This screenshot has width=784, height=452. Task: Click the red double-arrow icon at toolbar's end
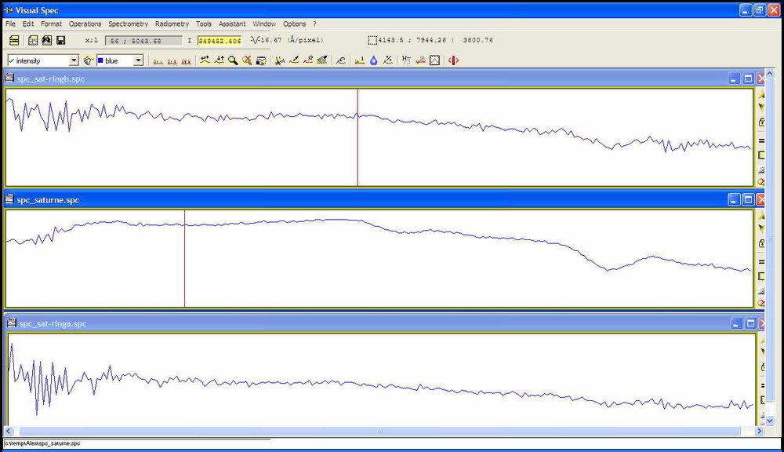pos(453,60)
